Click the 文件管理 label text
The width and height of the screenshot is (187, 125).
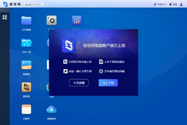(x=26, y=30)
